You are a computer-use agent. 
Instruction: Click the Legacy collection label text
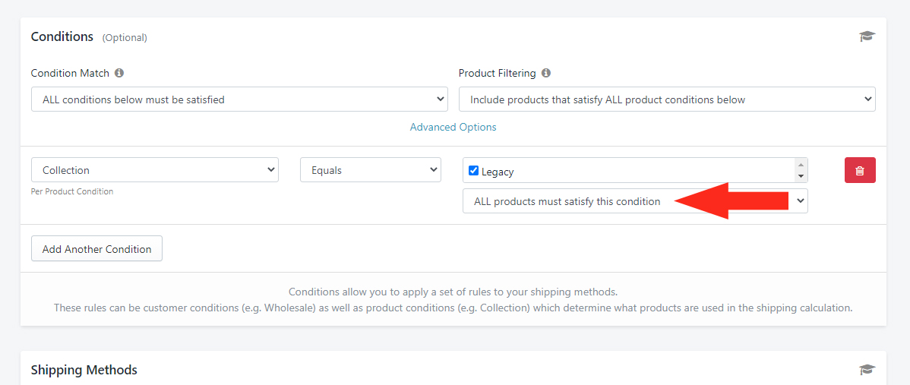click(x=498, y=172)
